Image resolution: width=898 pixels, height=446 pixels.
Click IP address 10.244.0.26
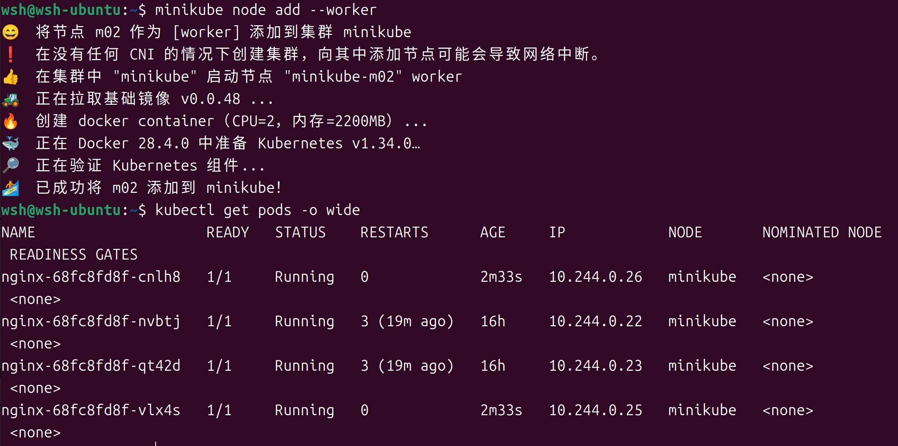click(596, 277)
